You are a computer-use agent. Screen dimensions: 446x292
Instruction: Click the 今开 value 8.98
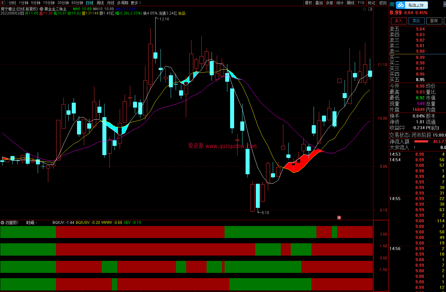[x=420, y=86]
